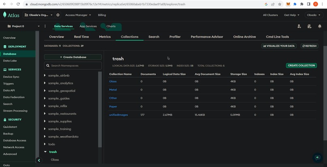Click the 15.46KB average document size
Viewport: 327px width, 167px height.
pos(200,115)
